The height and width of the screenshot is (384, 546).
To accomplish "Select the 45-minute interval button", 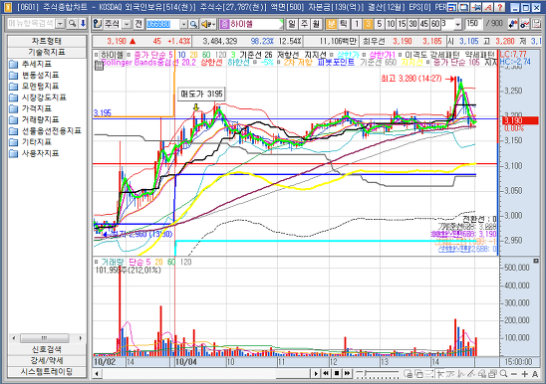I will pyautogui.click(x=424, y=24).
